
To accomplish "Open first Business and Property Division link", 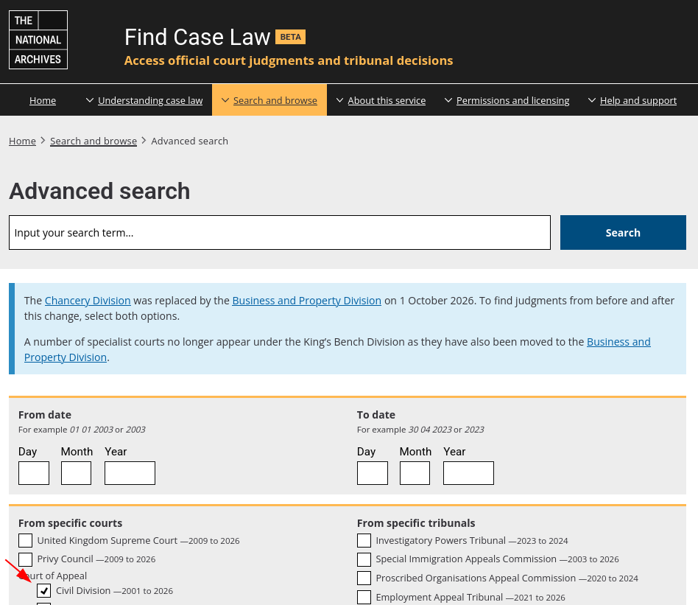I will 307,301.
